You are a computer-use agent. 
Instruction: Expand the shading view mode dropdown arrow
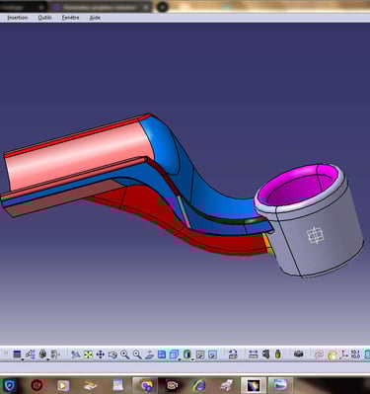192,359
